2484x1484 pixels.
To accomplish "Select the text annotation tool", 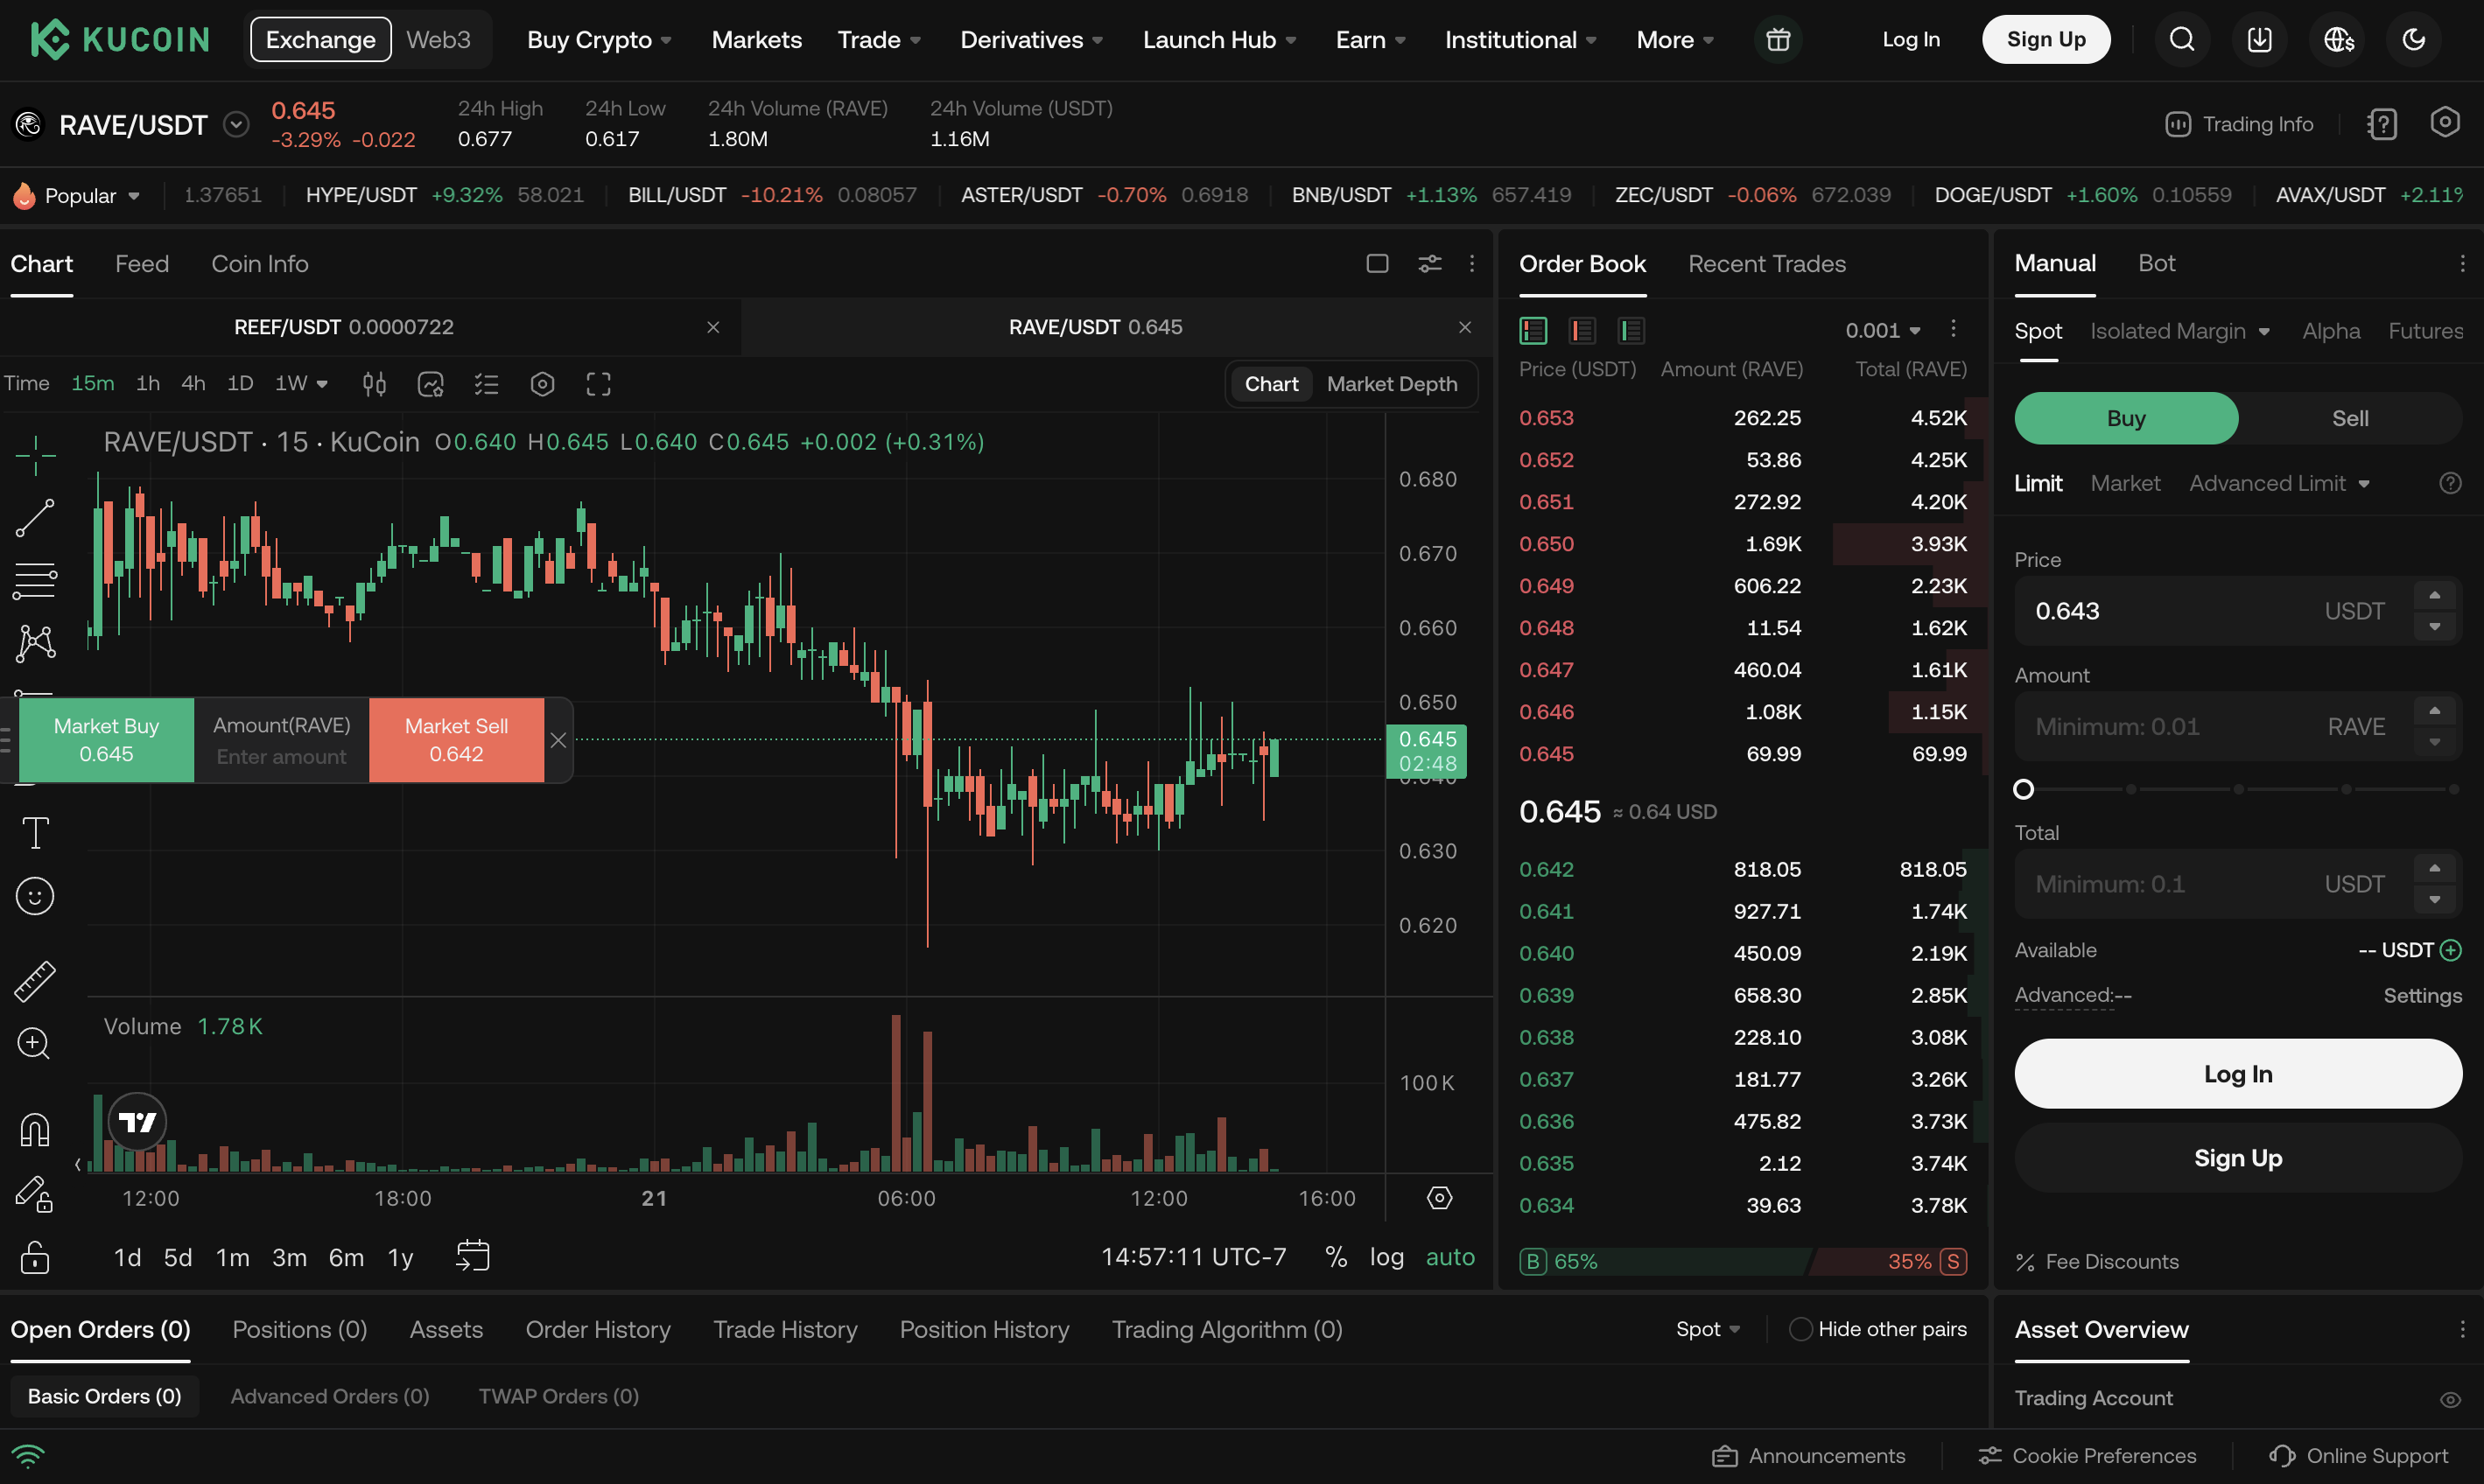I will click(35, 833).
